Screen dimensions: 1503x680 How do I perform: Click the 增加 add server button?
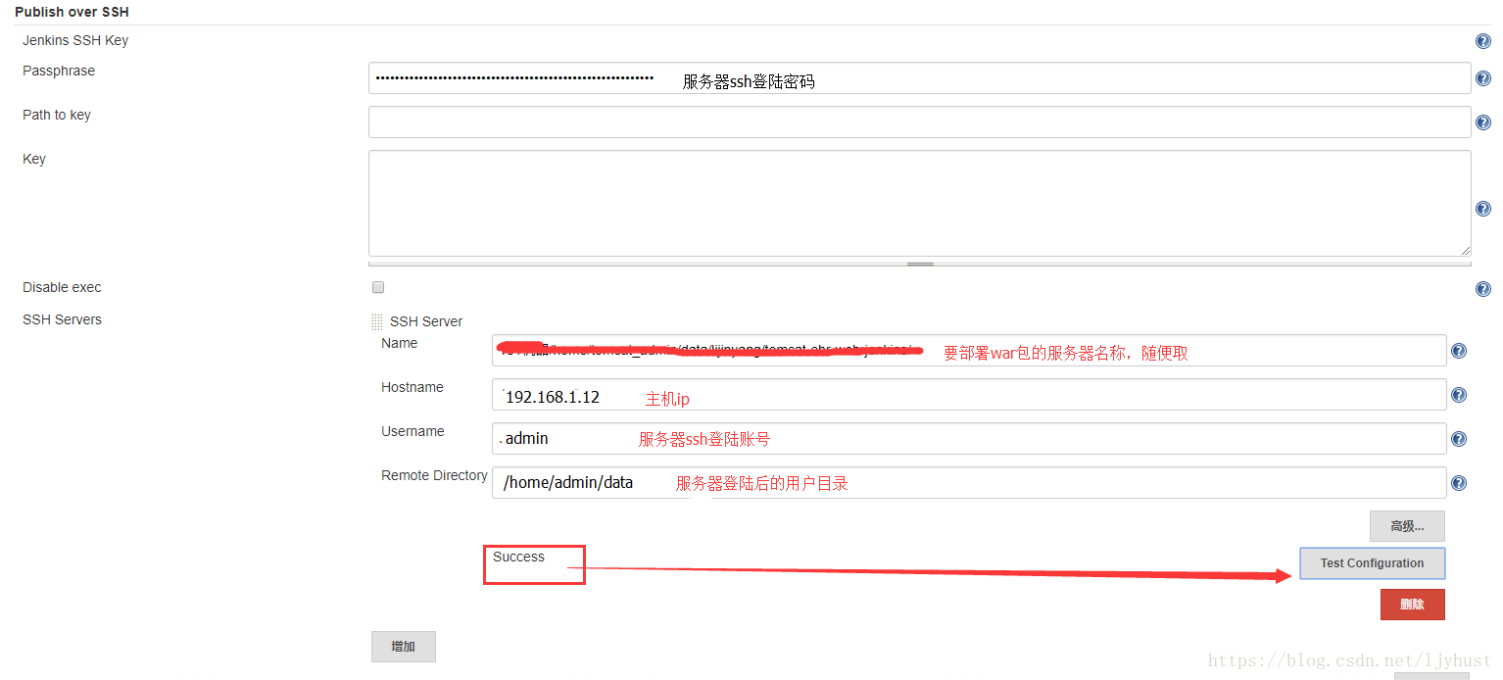pos(403,646)
